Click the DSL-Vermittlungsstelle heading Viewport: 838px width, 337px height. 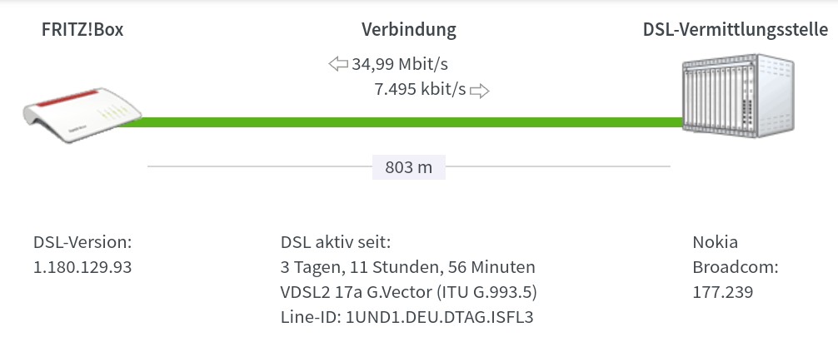click(736, 30)
